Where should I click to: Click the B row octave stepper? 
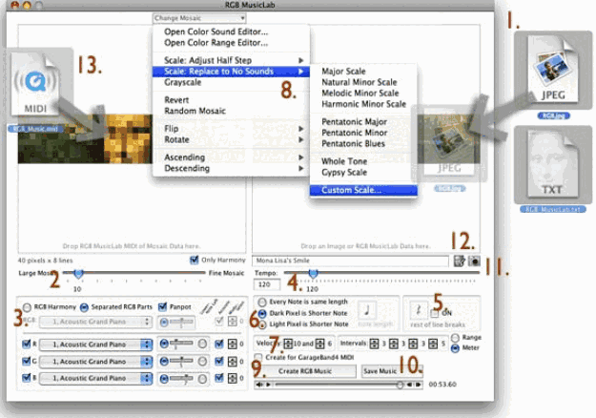[x=233, y=379]
